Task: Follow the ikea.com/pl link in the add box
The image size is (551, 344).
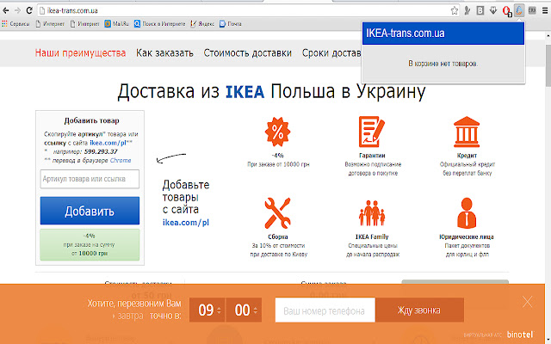Action: tap(108, 143)
